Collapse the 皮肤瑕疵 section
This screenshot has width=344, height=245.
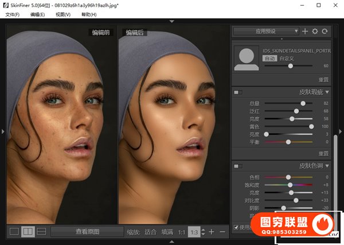(327, 92)
